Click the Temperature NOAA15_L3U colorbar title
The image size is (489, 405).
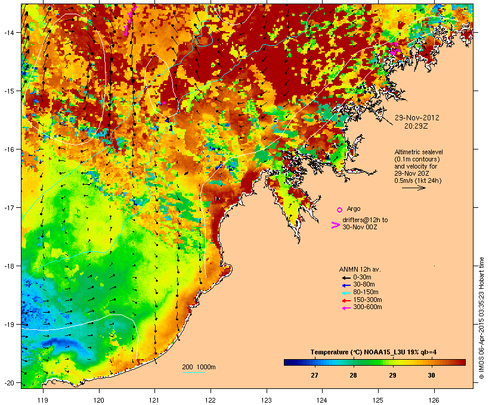tap(373, 353)
